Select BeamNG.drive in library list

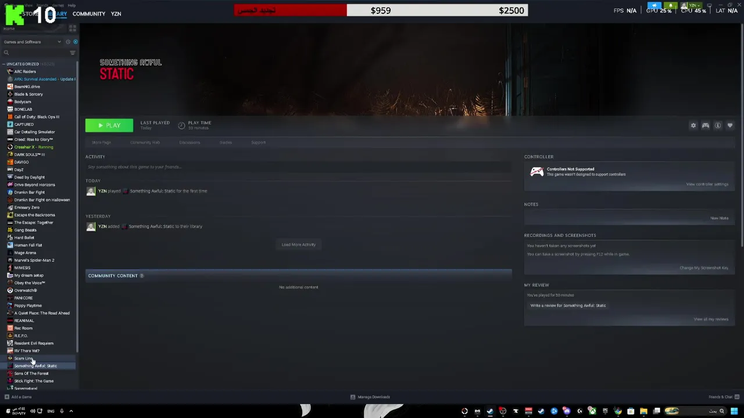coord(27,87)
